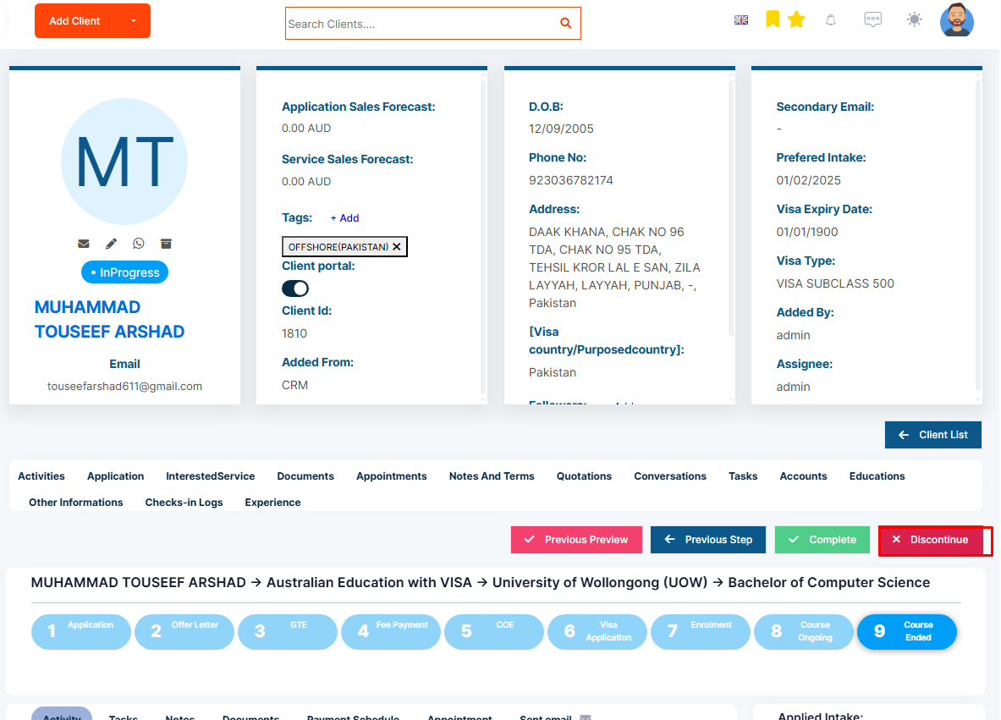The height and width of the screenshot is (720, 1001).
Task: Click the Discontinue button
Action: (x=936, y=540)
